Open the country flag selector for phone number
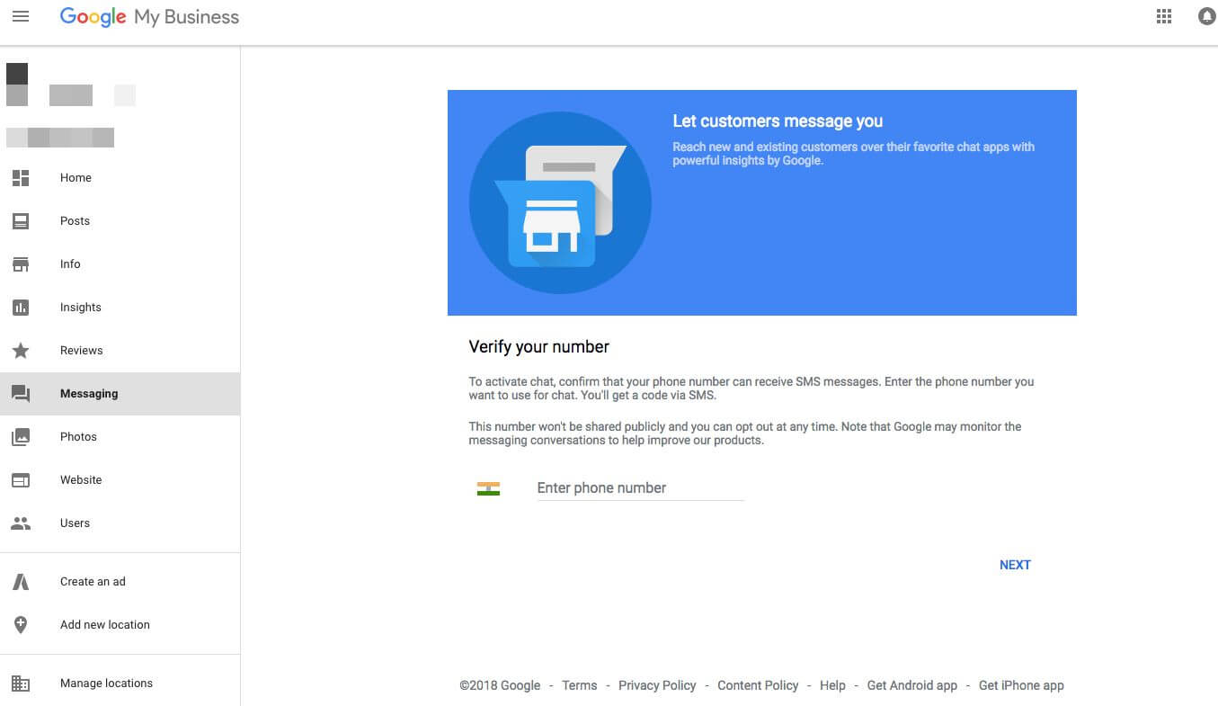 coord(488,487)
